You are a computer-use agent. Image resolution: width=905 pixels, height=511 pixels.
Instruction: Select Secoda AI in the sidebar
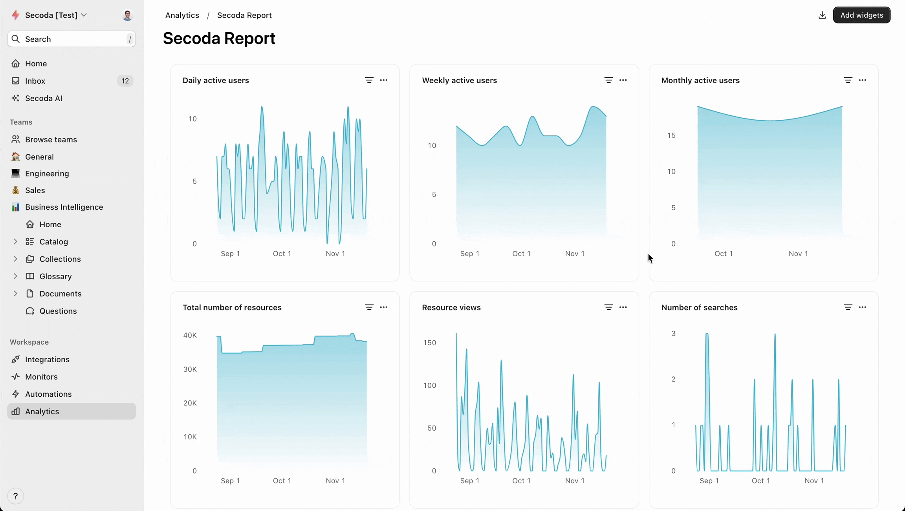[x=44, y=98]
